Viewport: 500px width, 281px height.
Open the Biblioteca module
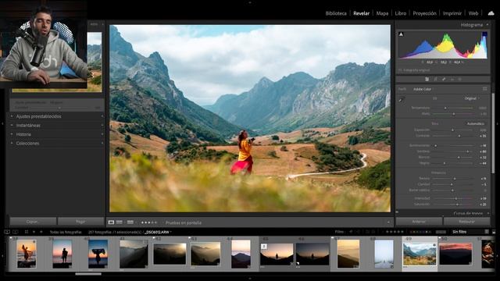(x=336, y=13)
